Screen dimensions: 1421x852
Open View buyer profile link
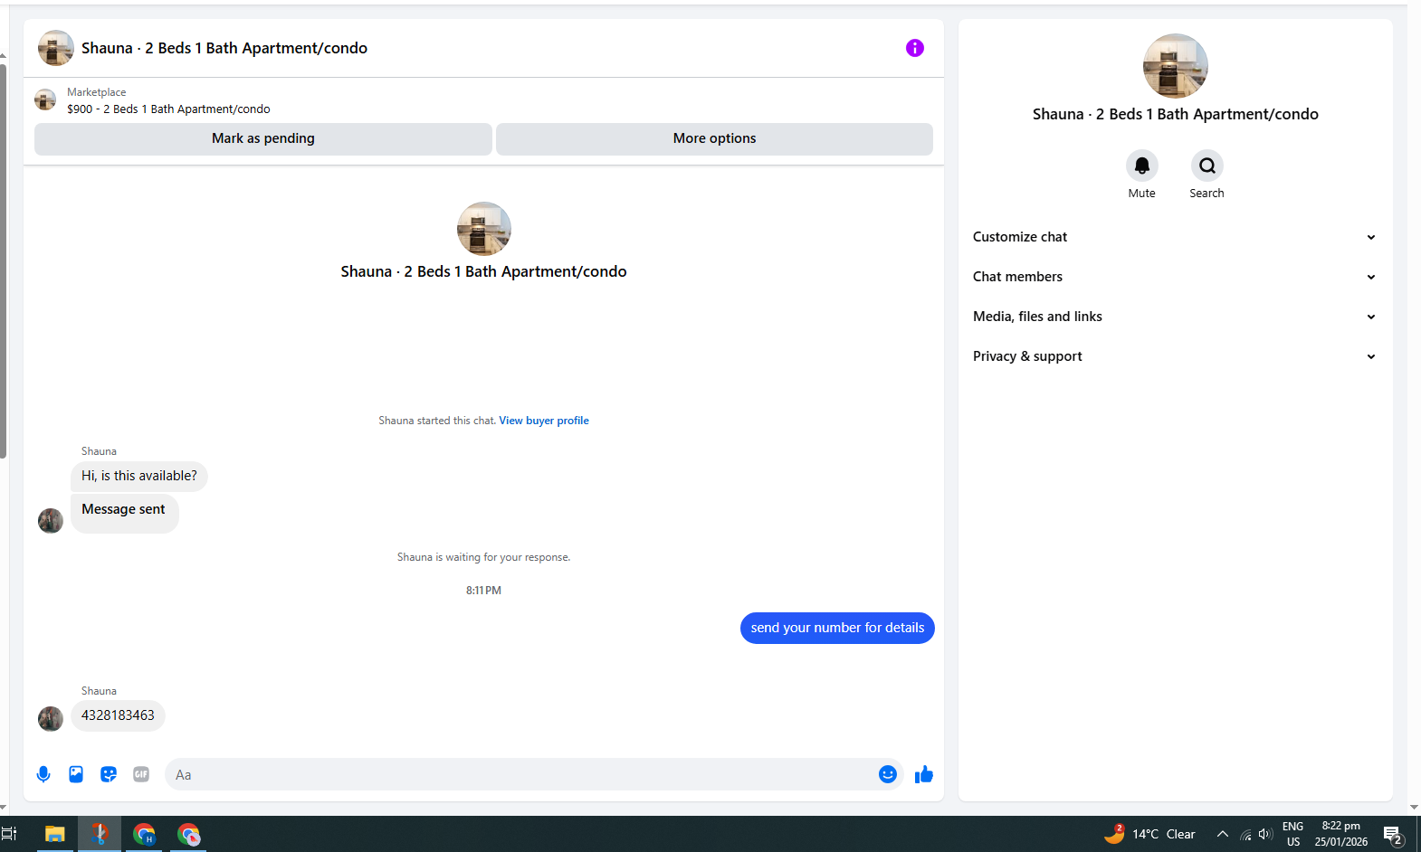(544, 421)
